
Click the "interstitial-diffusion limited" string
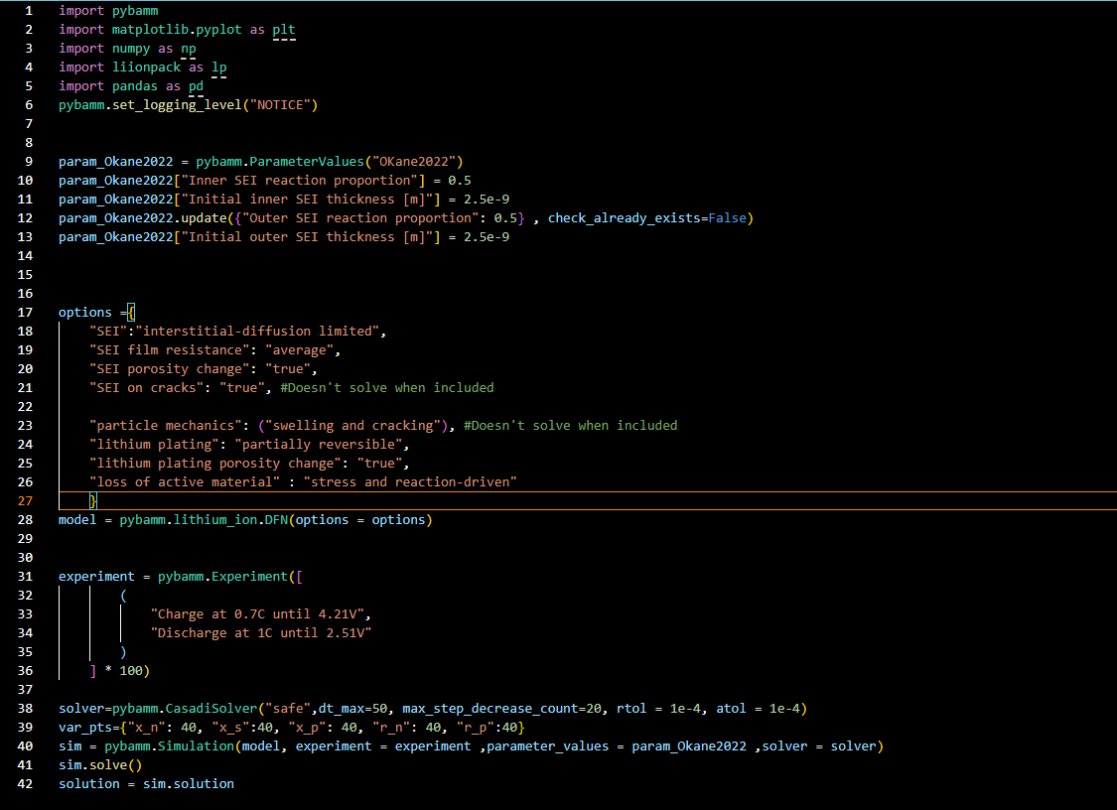[257, 332]
